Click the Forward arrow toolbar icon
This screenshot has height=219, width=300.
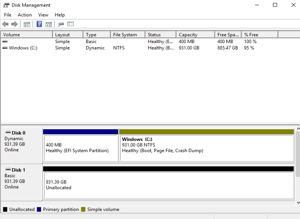[14, 24]
